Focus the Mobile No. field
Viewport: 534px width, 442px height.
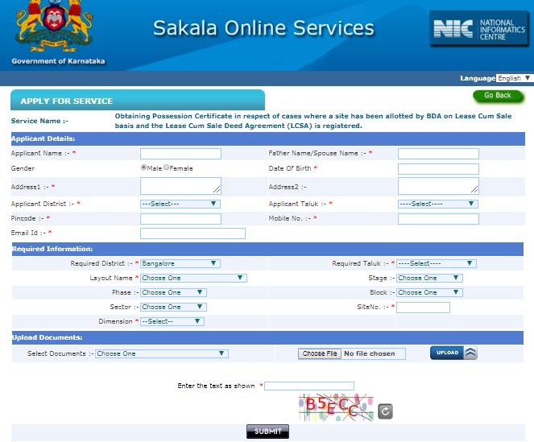[438, 219]
